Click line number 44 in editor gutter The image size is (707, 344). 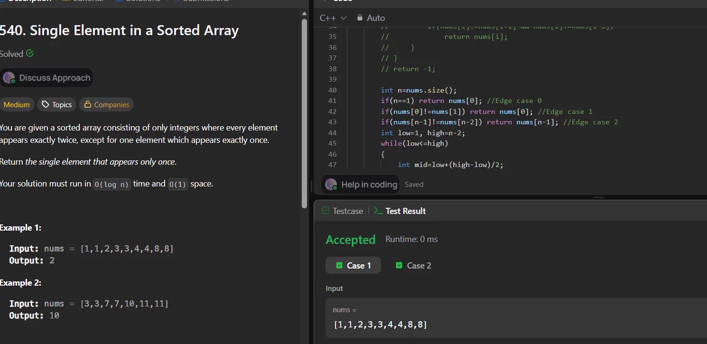[x=332, y=133]
